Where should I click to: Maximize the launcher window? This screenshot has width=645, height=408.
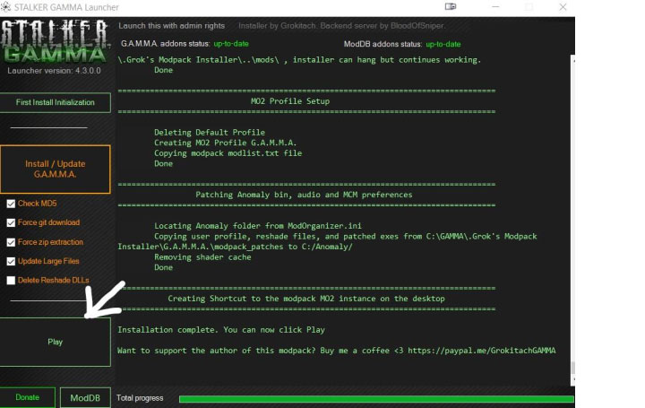[x=529, y=7]
